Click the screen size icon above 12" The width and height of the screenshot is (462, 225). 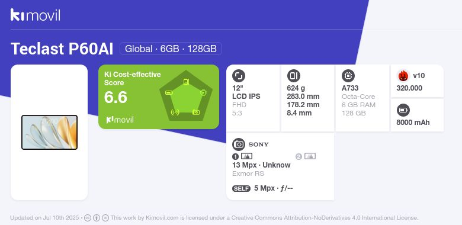(239, 76)
